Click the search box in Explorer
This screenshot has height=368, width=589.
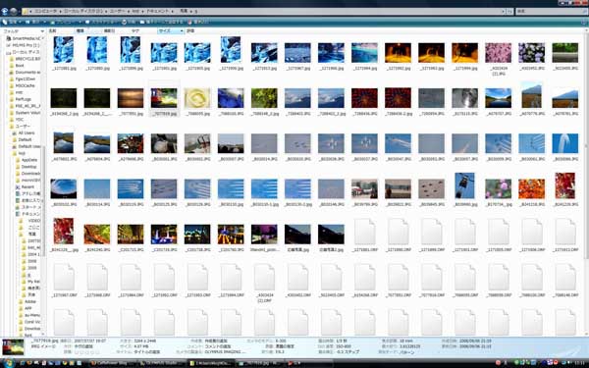[552, 12]
